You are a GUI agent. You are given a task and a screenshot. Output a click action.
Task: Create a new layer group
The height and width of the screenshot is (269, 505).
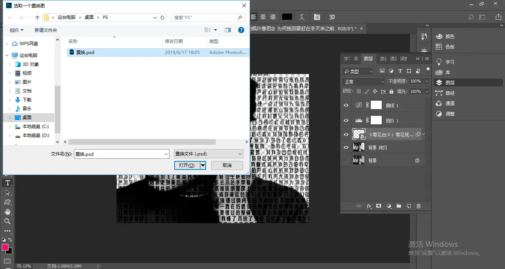(399, 206)
